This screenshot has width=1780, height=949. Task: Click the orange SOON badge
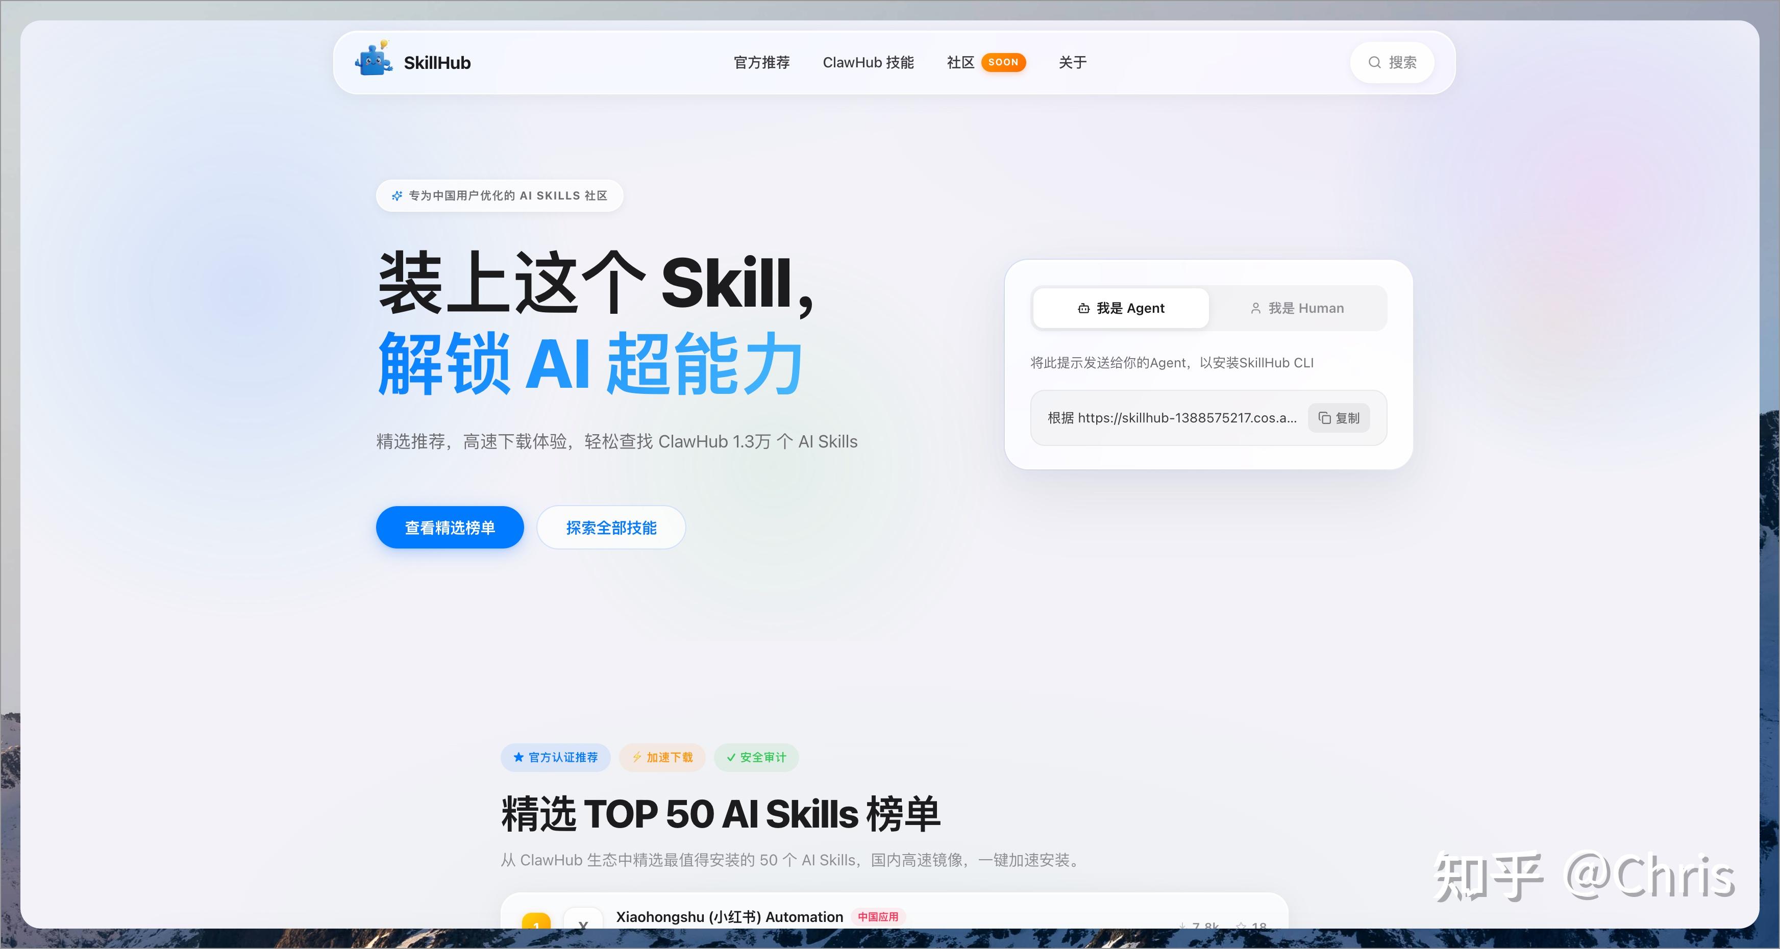tap(1003, 62)
